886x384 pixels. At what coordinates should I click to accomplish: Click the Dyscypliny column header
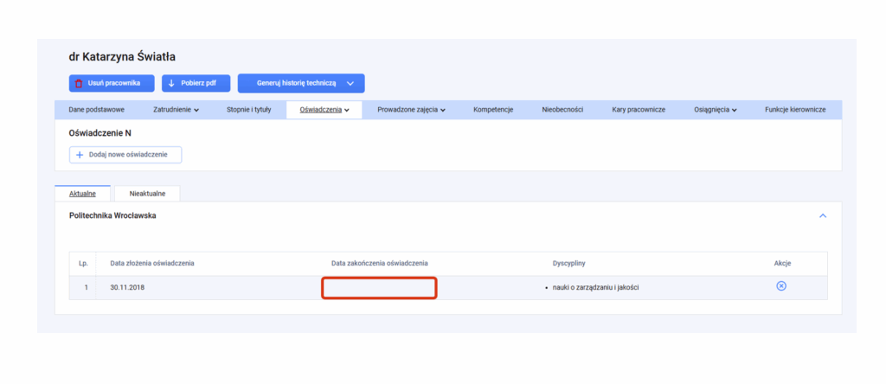point(568,263)
